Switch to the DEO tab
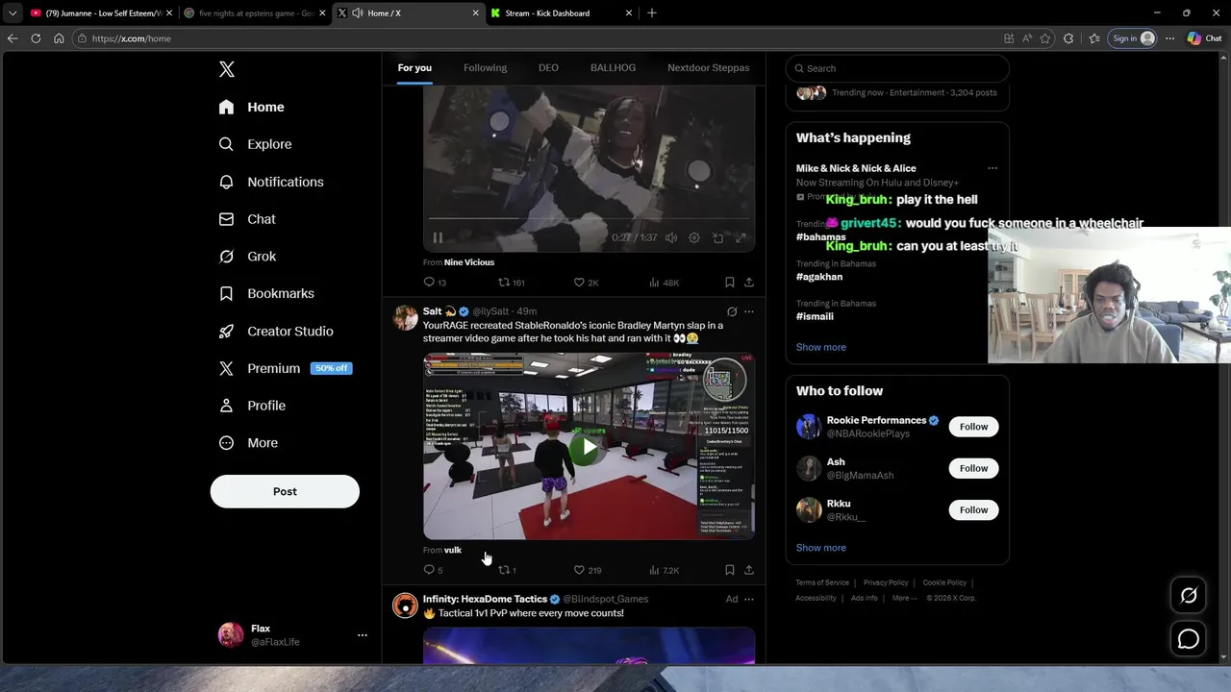The width and height of the screenshot is (1231, 692). pos(548,67)
